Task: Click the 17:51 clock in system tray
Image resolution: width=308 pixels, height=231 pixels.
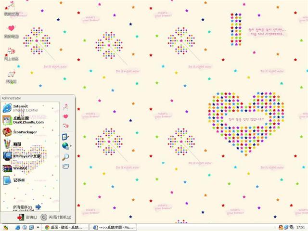Action: coord(300,227)
